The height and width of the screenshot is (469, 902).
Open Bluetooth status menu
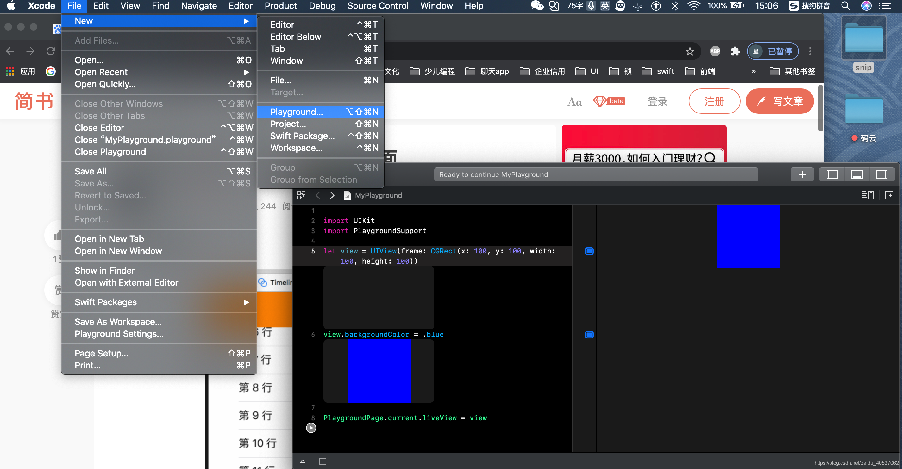tap(675, 6)
